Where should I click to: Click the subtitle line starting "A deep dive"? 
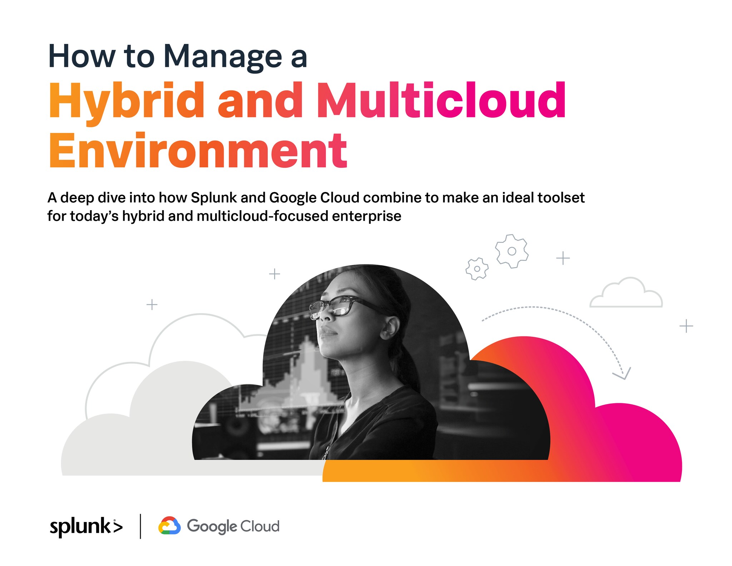pos(316,197)
